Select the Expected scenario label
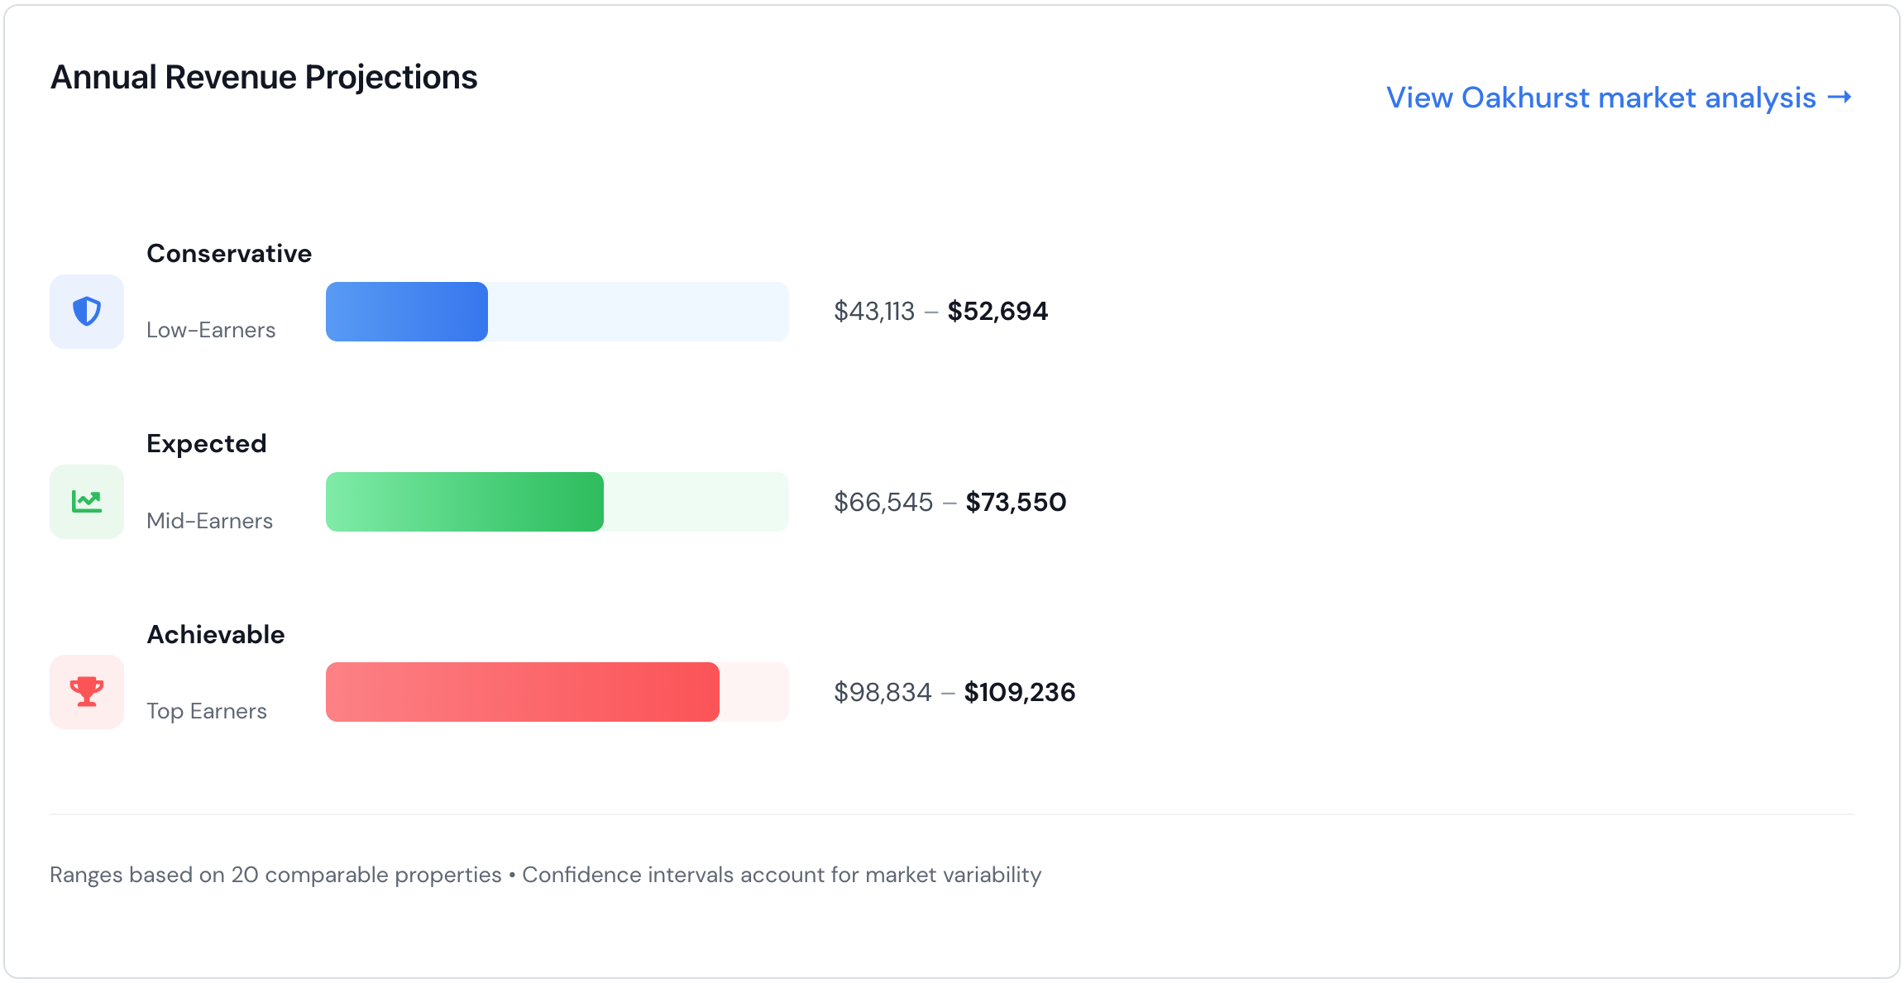This screenshot has height=983, width=1904. [207, 444]
